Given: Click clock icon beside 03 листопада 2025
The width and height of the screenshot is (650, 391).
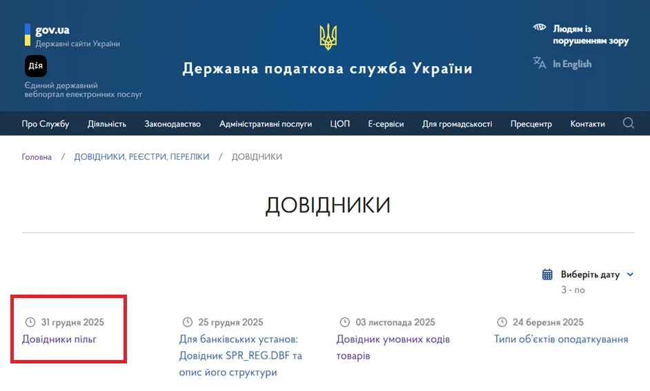Looking at the screenshot, I should 345,322.
